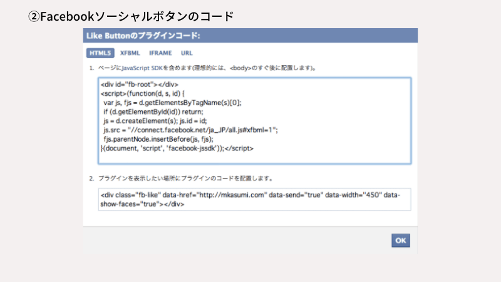Click the fb-like div plugin code field
Viewport: 501px width, 282px height.
click(x=255, y=199)
